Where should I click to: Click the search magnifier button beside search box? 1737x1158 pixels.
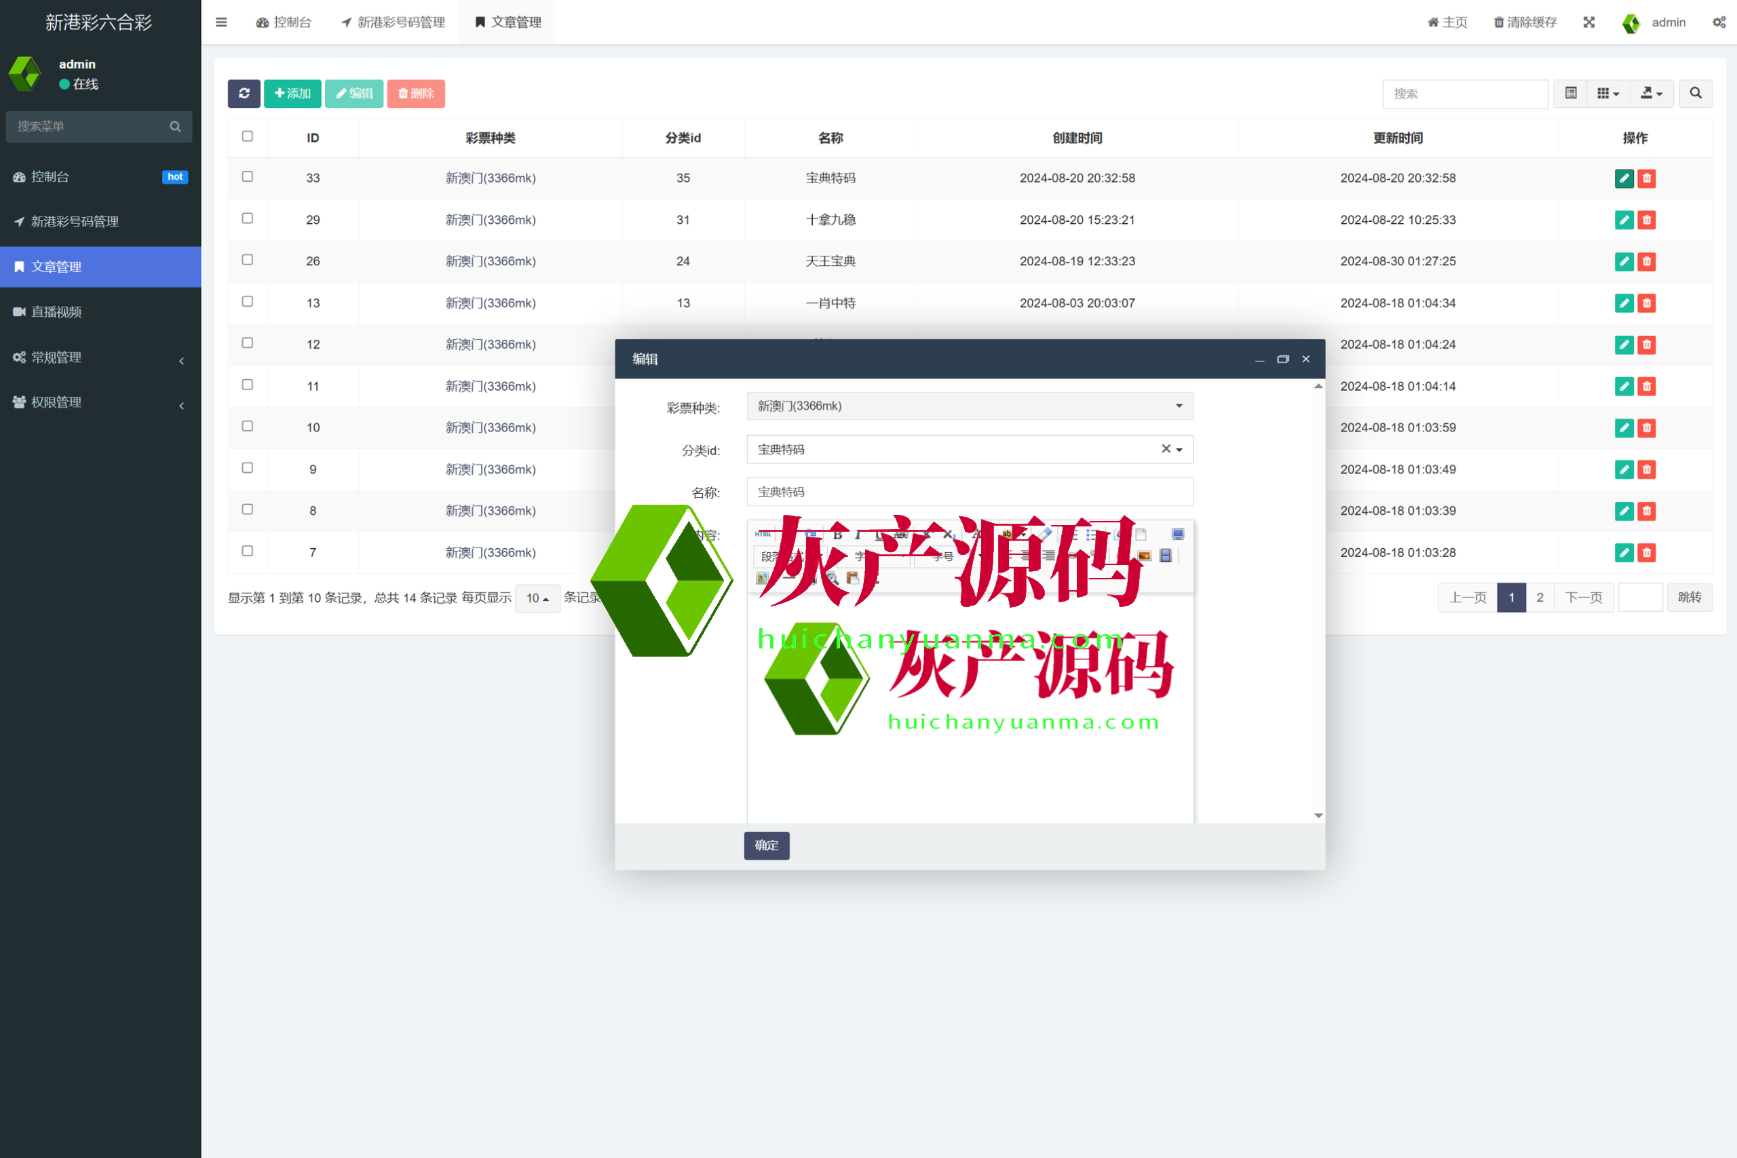(1695, 94)
